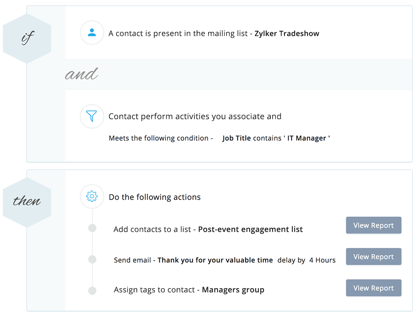The height and width of the screenshot is (317, 414).
Task: Open 'Thank you for your valuable time' email
Action: [x=215, y=260]
